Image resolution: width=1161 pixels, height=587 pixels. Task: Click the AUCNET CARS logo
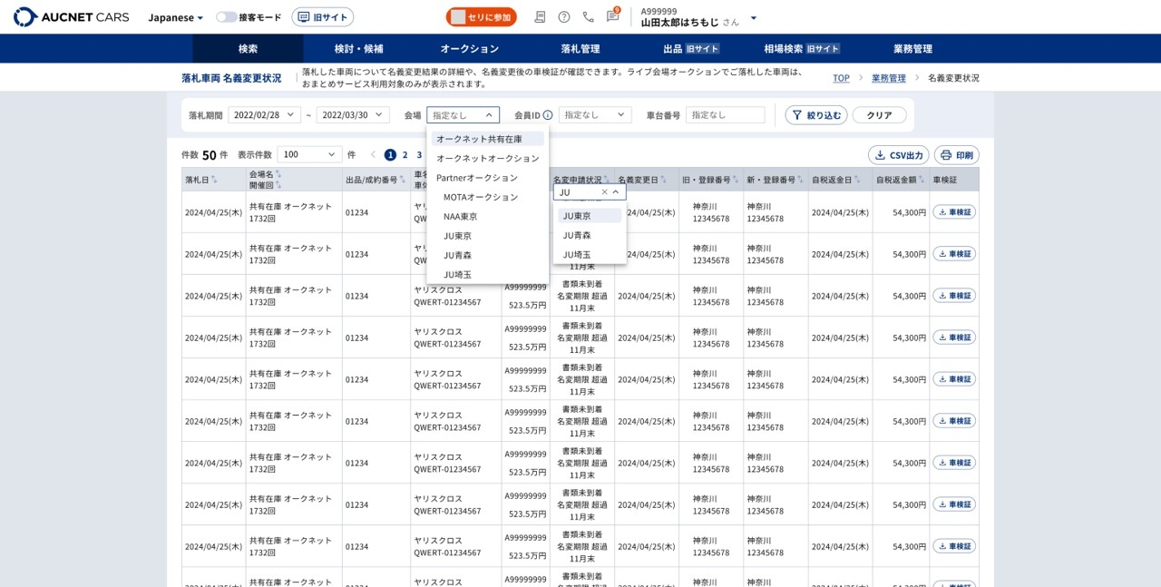coord(71,17)
